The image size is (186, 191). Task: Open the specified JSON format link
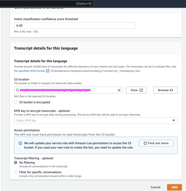pyautogui.click(x=32, y=71)
